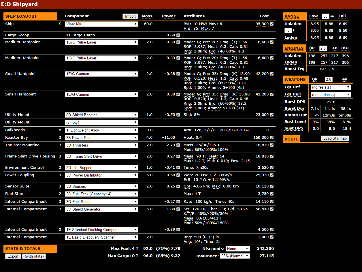
Task: Click the Power column header
Action: tap(169, 16)
